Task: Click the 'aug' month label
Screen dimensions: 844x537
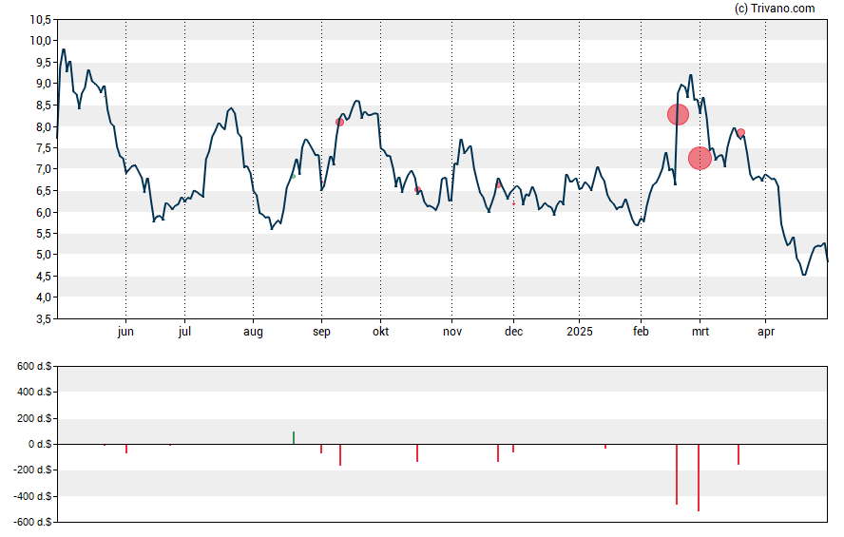Action: point(253,332)
